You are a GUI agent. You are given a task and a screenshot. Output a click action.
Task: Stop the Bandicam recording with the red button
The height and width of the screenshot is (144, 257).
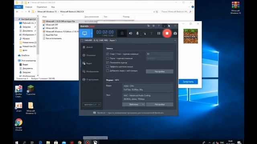click(x=167, y=33)
